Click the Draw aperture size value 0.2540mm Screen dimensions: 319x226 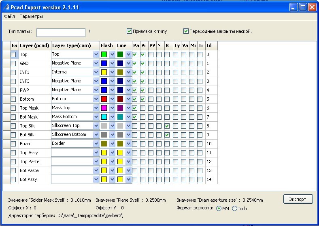(x=253, y=200)
